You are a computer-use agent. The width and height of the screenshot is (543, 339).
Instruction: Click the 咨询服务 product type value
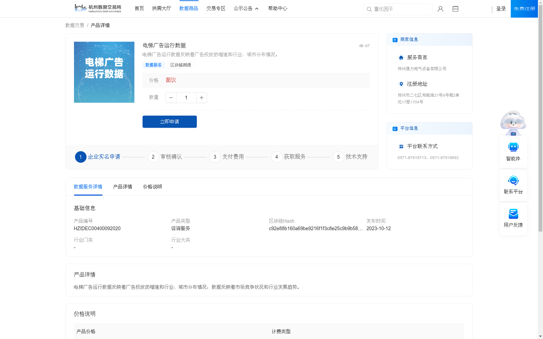click(x=181, y=228)
